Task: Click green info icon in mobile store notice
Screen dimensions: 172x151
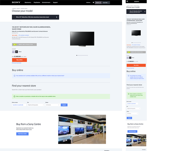Action: (128, 94)
